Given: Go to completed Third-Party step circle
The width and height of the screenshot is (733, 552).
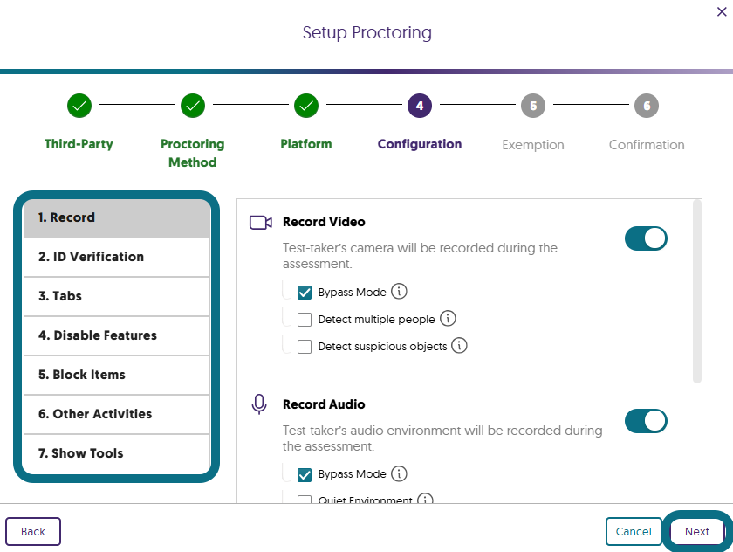Looking at the screenshot, I should click(79, 106).
